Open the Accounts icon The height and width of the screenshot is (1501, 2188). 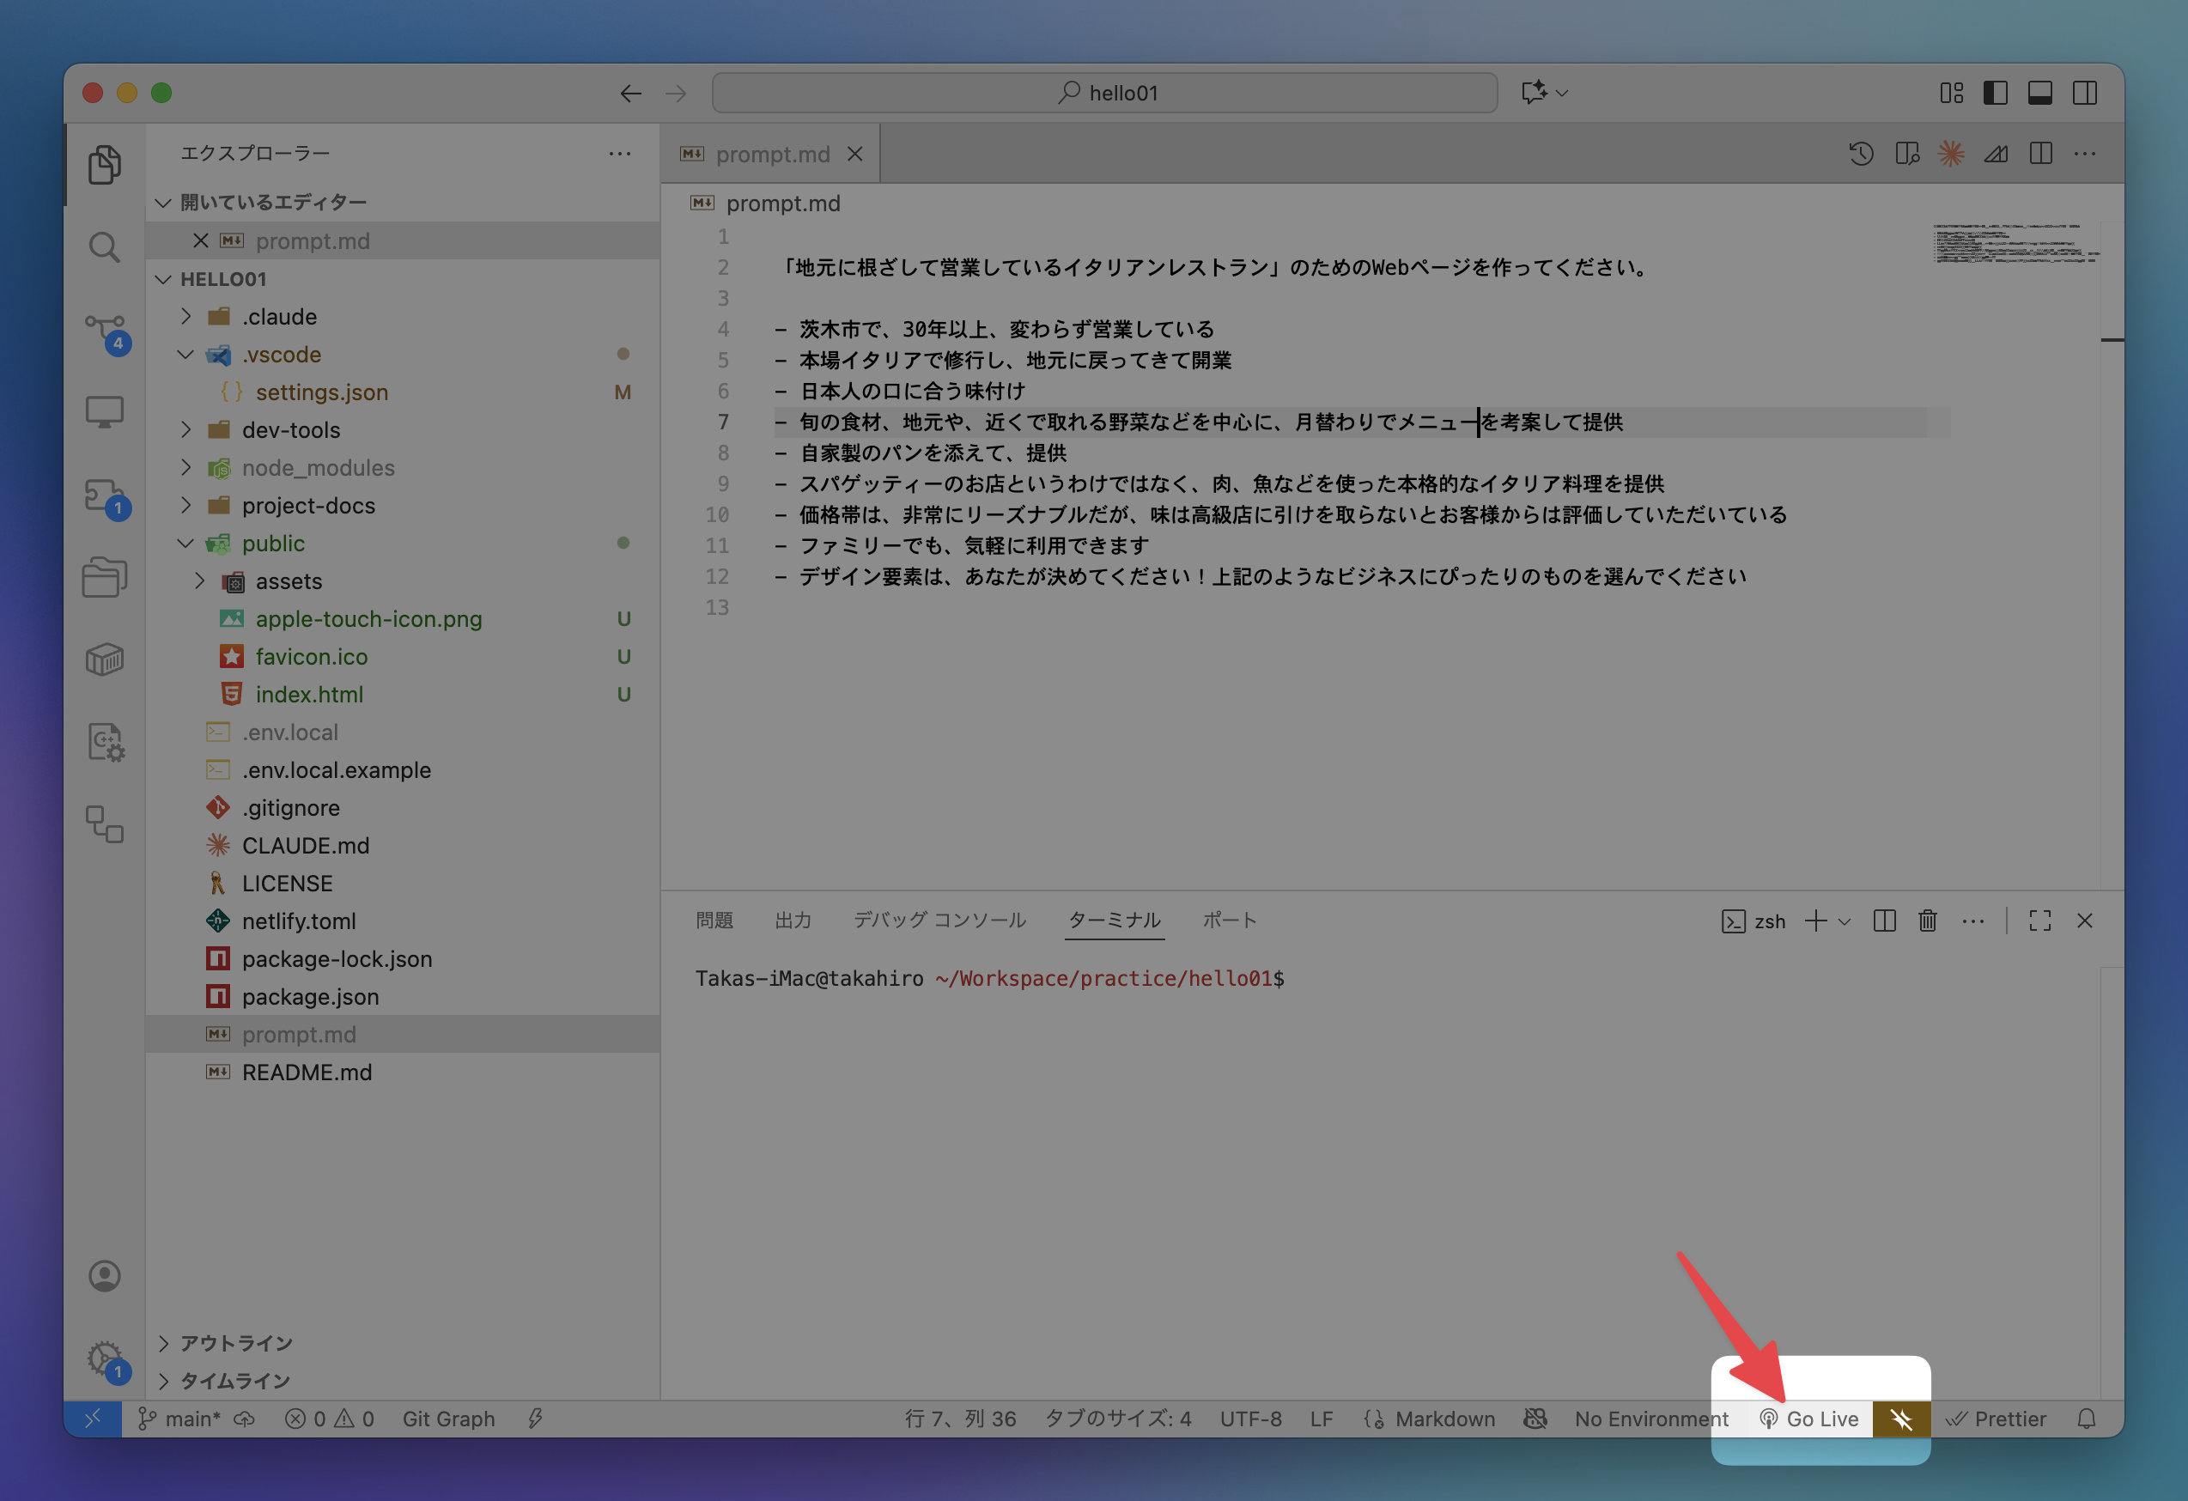[104, 1276]
